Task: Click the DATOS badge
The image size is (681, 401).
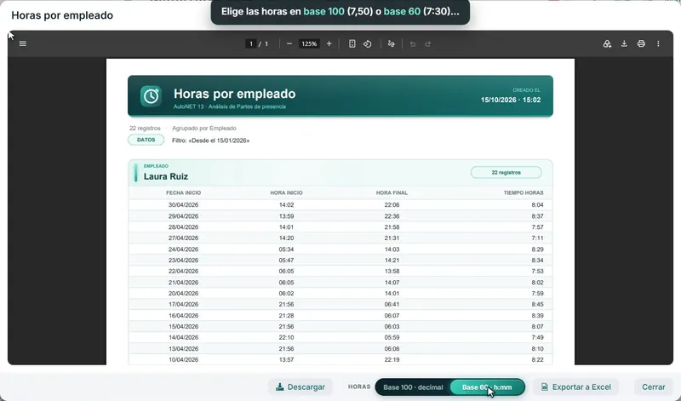Action: coord(146,140)
